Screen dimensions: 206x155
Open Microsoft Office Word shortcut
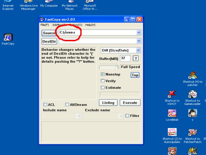(90, 5)
